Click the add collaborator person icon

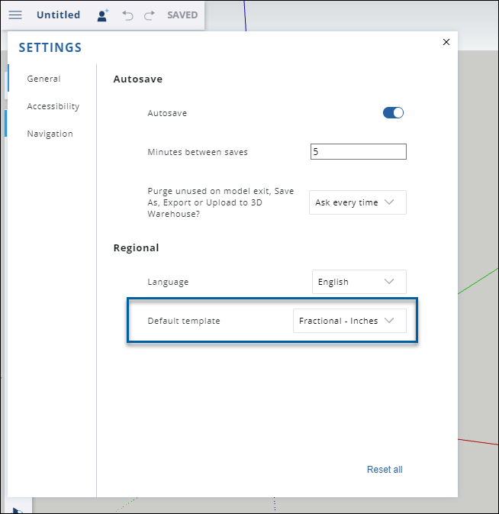(102, 15)
